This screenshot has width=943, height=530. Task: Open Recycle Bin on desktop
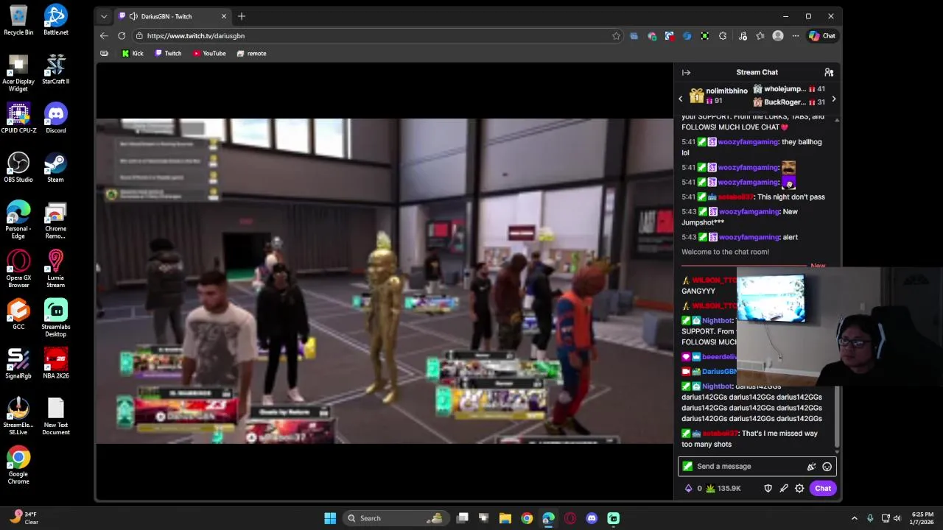(x=18, y=20)
